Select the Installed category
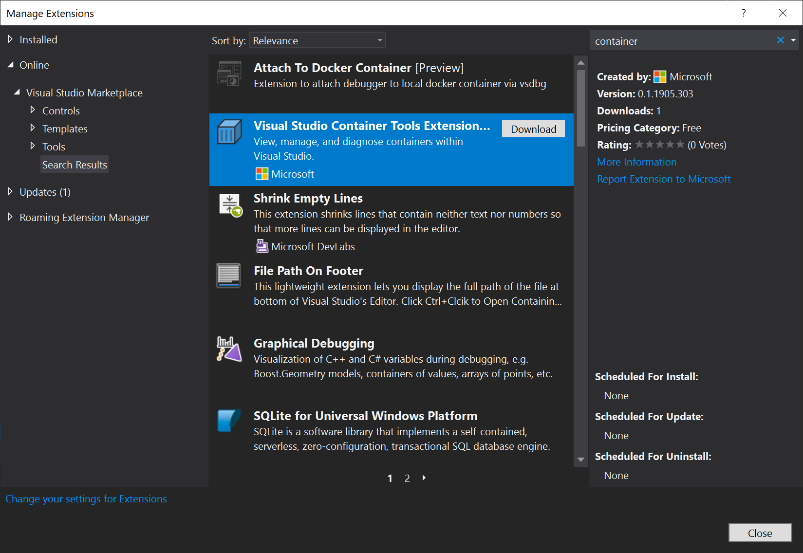This screenshot has height=553, width=803. (x=38, y=40)
